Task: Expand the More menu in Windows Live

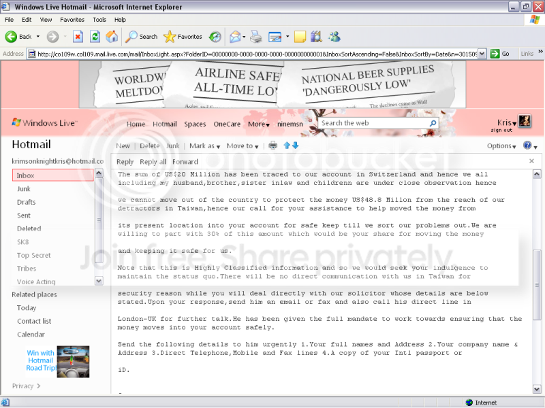Action: click(x=259, y=124)
